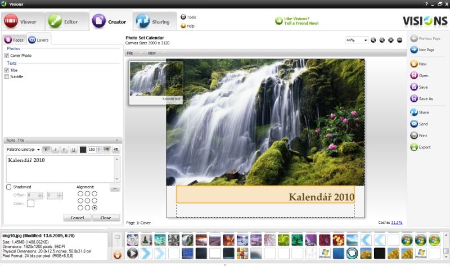Toggle italic text formatting
Screen dimensions: 450x266
coord(55,150)
